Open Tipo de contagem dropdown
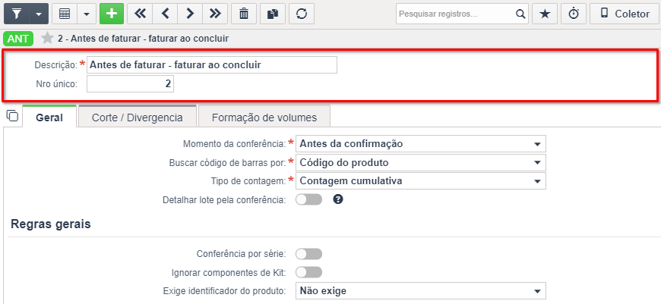661x304 pixels. tap(421, 180)
